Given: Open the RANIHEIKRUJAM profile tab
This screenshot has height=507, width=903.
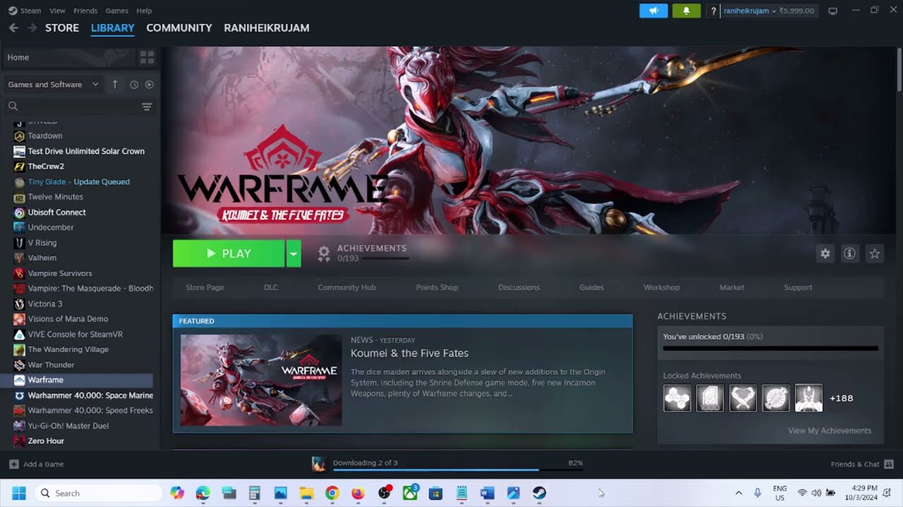Looking at the screenshot, I should click(x=267, y=27).
